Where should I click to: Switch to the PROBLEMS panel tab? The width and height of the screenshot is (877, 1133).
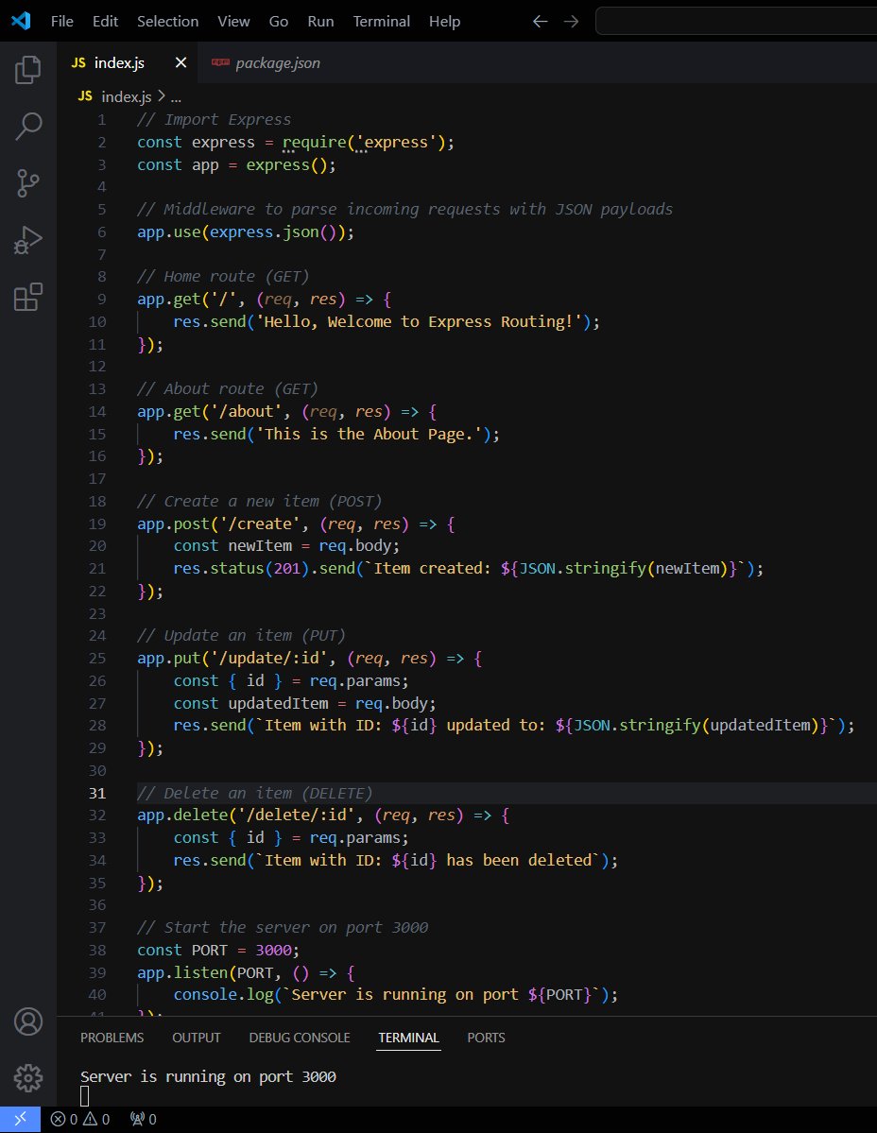(x=112, y=1038)
